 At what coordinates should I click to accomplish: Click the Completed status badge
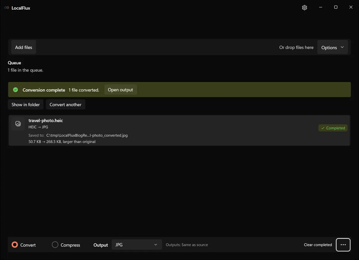point(333,128)
